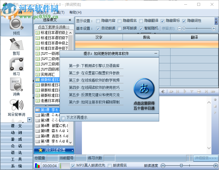Switch to 游戏 sidebar tab
The image size is (219, 170).
[x=17, y=139]
